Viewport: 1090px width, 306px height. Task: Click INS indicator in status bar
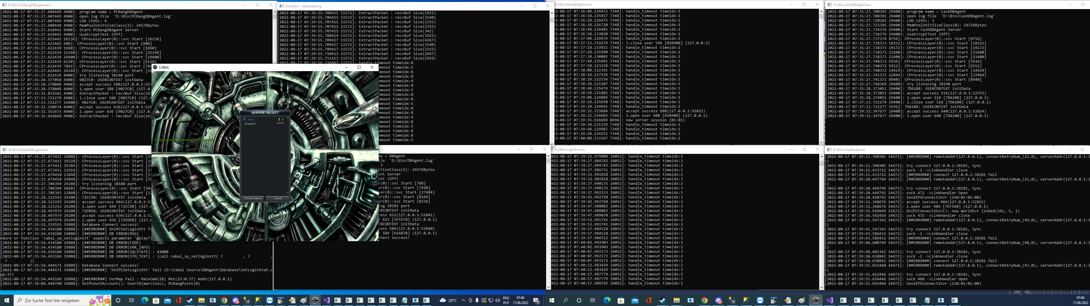coord(1048,292)
